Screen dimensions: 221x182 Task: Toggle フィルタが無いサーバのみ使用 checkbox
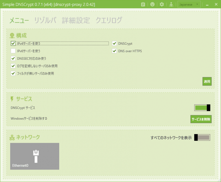coord(13,73)
